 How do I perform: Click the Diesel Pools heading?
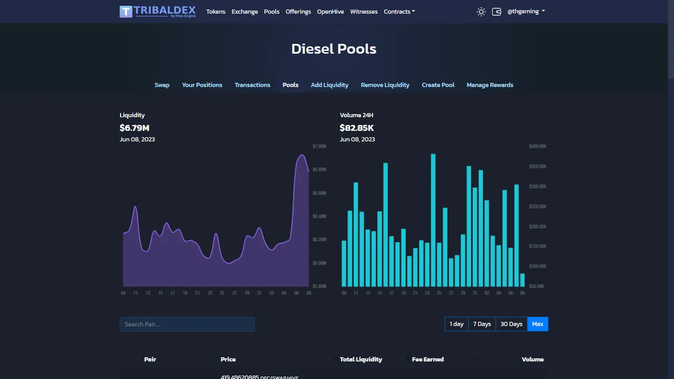(334, 49)
